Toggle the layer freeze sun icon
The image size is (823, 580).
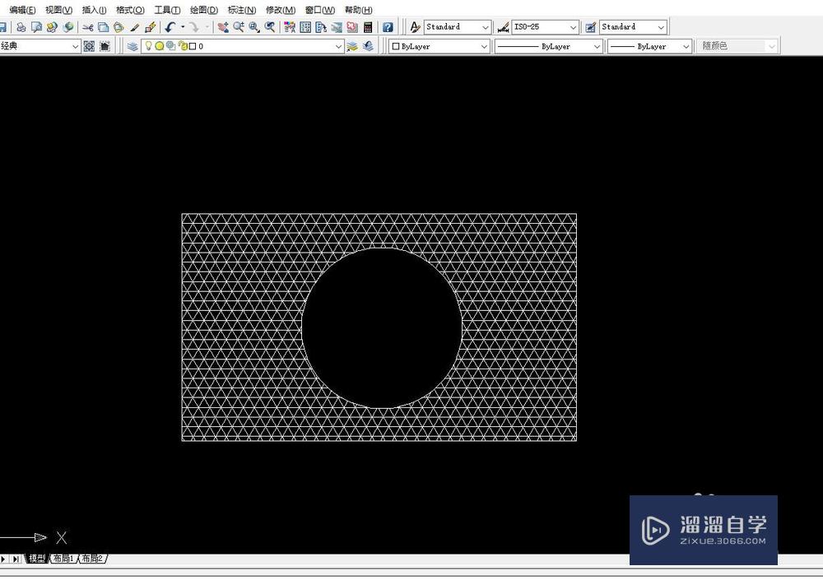click(160, 47)
